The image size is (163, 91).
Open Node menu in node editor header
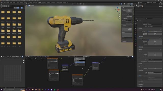pyautogui.click(x=43, y=57)
